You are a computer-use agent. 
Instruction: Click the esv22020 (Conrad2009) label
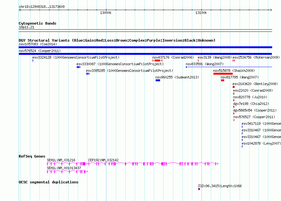tap(253, 90)
